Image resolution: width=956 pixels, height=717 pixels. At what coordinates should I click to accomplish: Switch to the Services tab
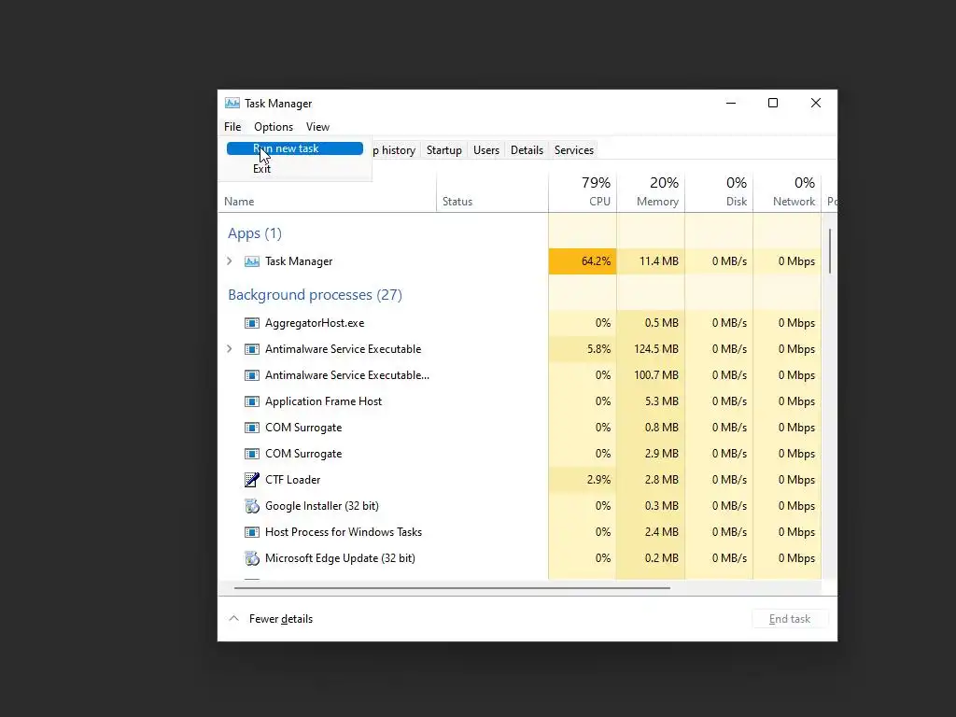(574, 150)
